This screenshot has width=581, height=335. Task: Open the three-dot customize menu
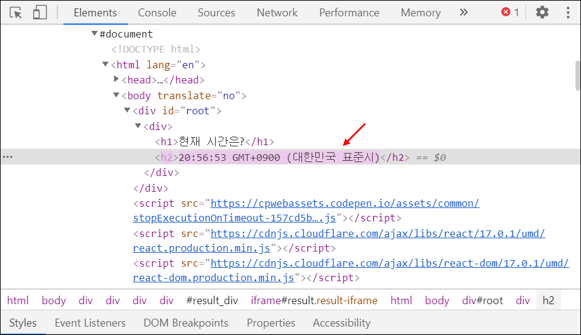(x=568, y=12)
